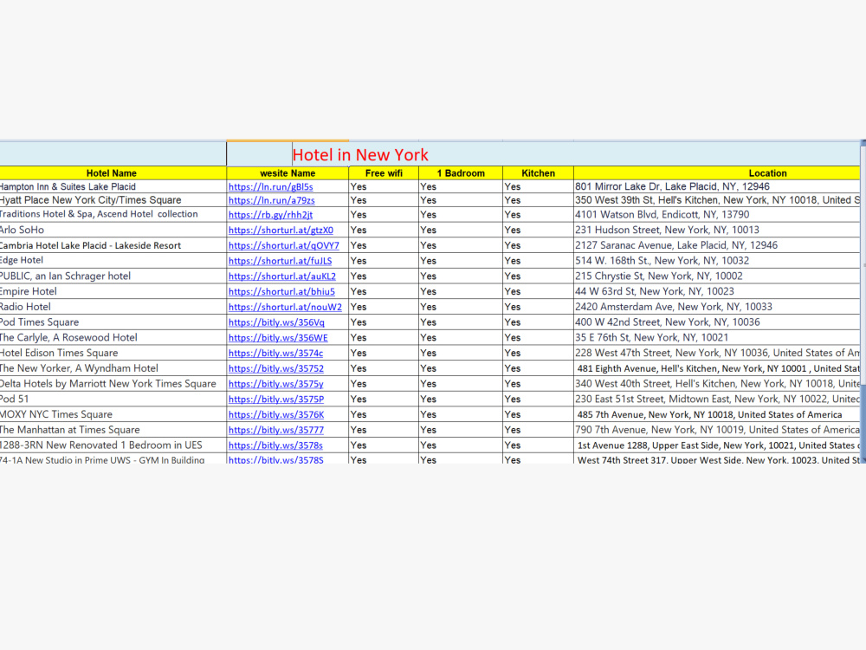Open the https://bitly.ws/3574c link
866x650 pixels.
(x=275, y=353)
